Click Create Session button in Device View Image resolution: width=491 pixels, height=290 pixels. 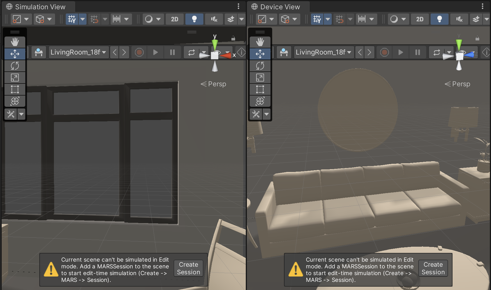(433, 268)
